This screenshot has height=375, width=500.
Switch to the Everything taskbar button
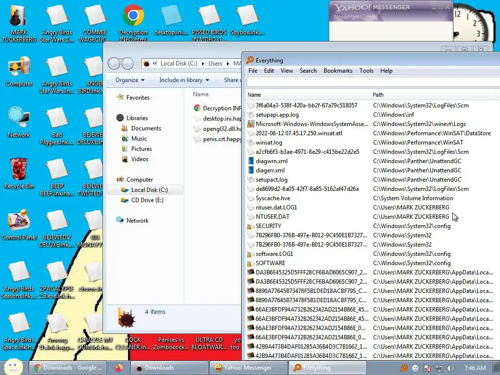pos(327,368)
